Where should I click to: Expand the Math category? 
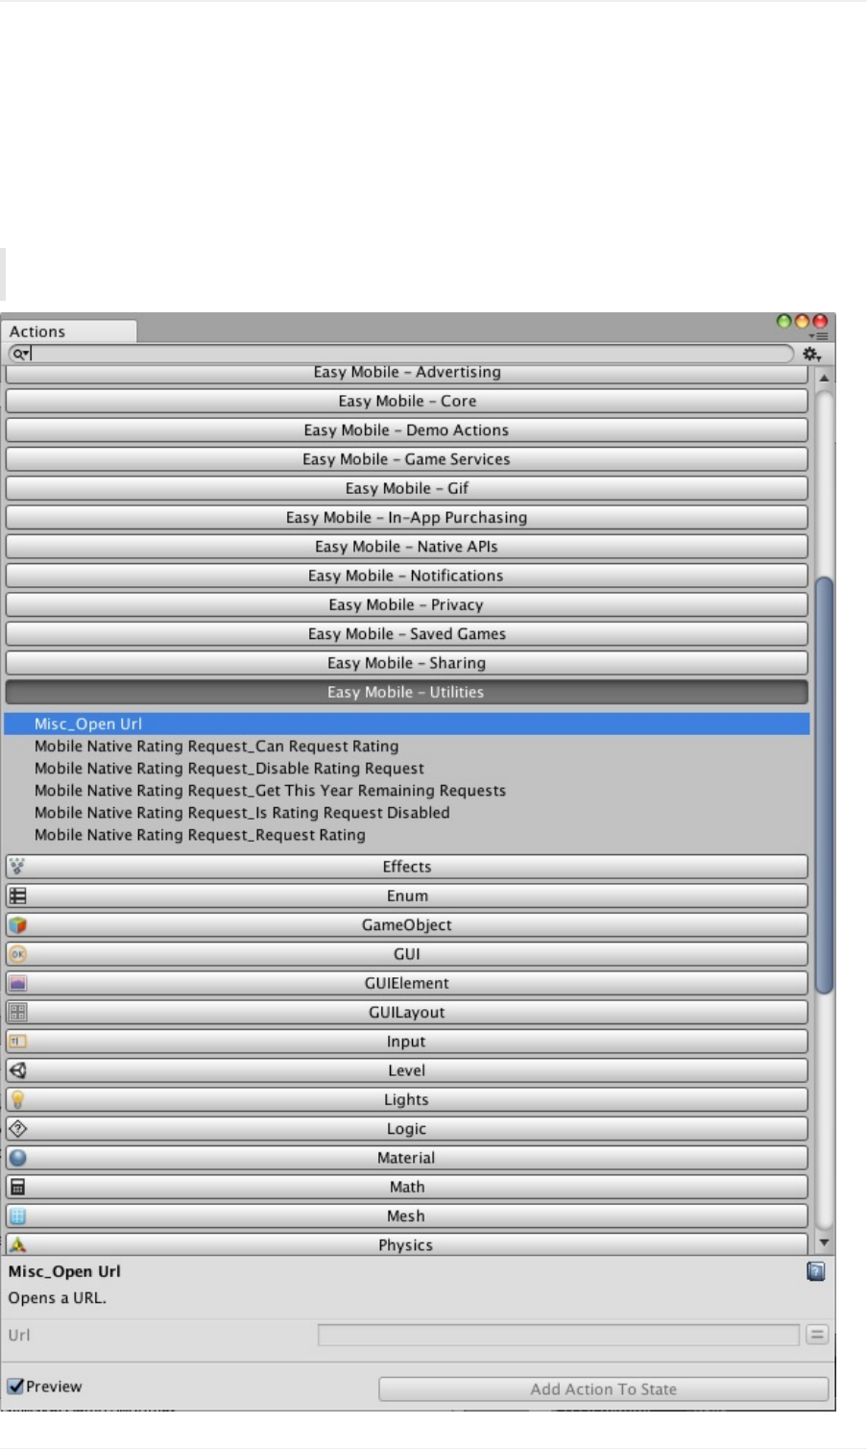(407, 1188)
